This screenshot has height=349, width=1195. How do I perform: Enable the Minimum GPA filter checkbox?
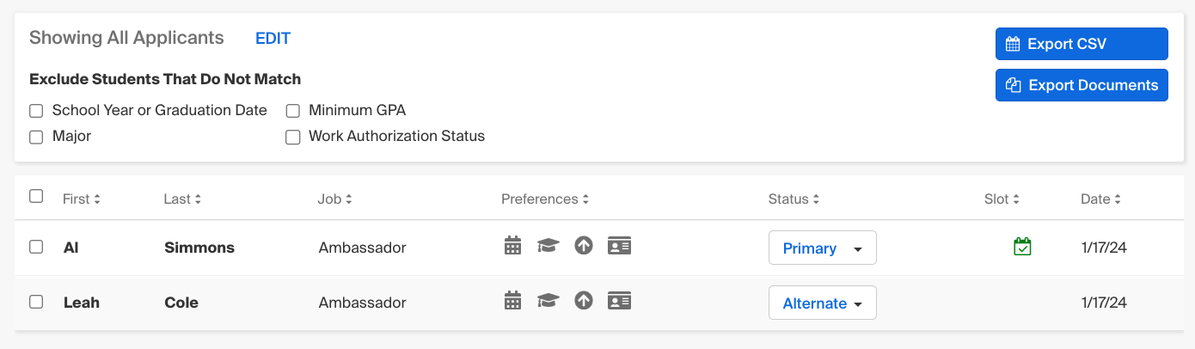click(293, 111)
